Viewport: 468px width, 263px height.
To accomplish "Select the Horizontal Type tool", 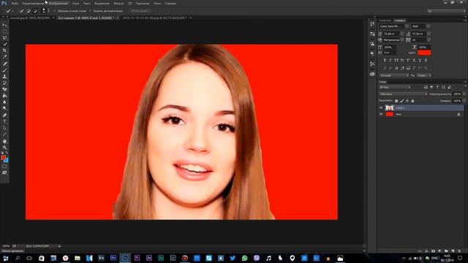I will pyautogui.click(x=4, y=122).
